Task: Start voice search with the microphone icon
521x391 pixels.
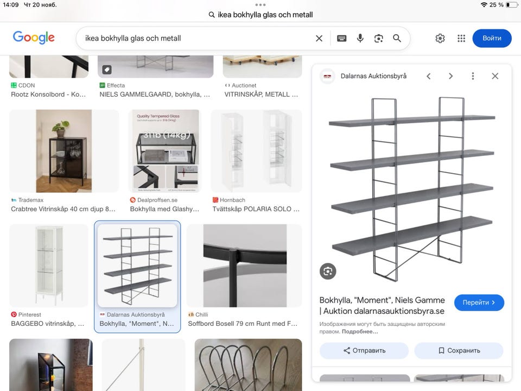Action: (x=360, y=38)
